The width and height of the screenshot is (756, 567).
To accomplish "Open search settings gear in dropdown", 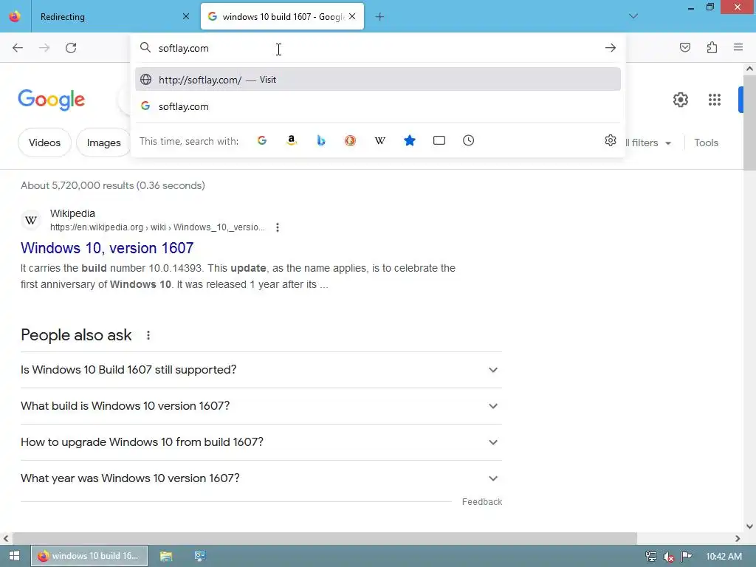I will coord(611,140).
